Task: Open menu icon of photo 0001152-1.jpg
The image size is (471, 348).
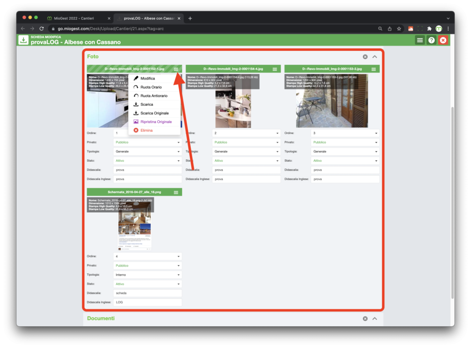Action: (x=176, y=69)
